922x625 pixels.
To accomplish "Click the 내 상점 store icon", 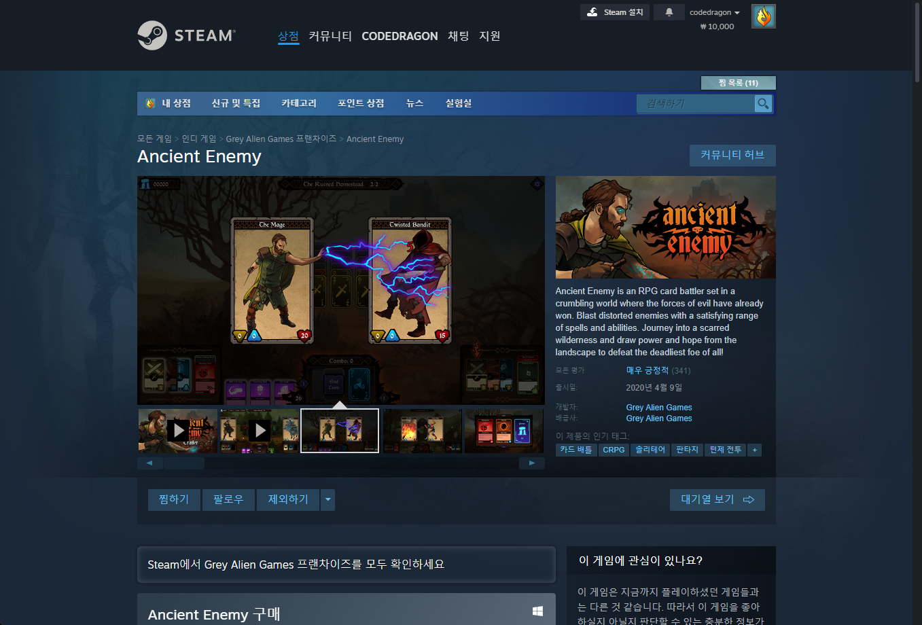I will 151,103.
